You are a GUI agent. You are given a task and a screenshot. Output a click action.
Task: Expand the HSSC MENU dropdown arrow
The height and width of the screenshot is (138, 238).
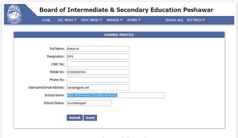(101, 20)
